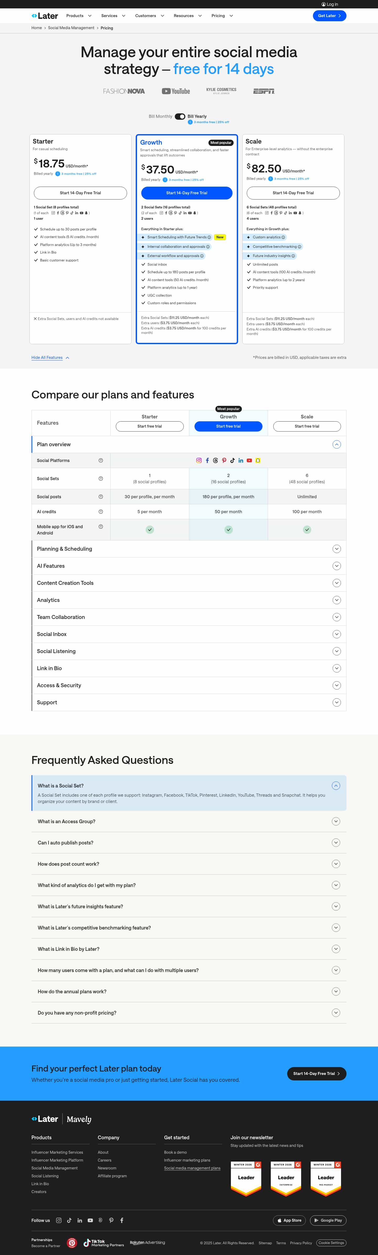Open the YouTube footer icon link
This screenshot has width=378, height=1255.
[90, 1220]
